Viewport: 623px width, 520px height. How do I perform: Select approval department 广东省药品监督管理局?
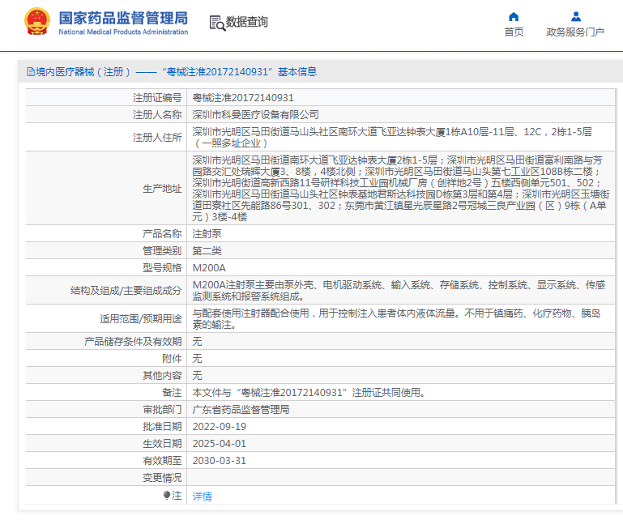pyautogui.click(x=241, y=410)
